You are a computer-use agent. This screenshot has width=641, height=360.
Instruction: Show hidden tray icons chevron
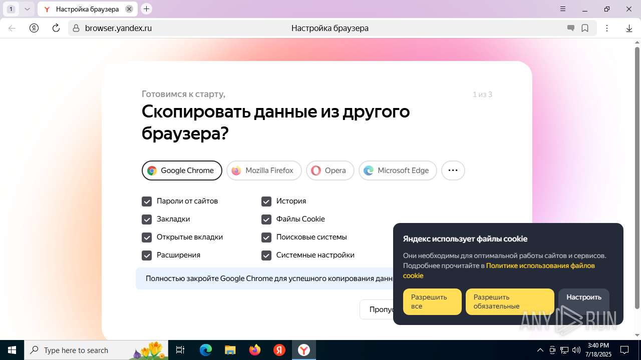click(x=540, y=350)
